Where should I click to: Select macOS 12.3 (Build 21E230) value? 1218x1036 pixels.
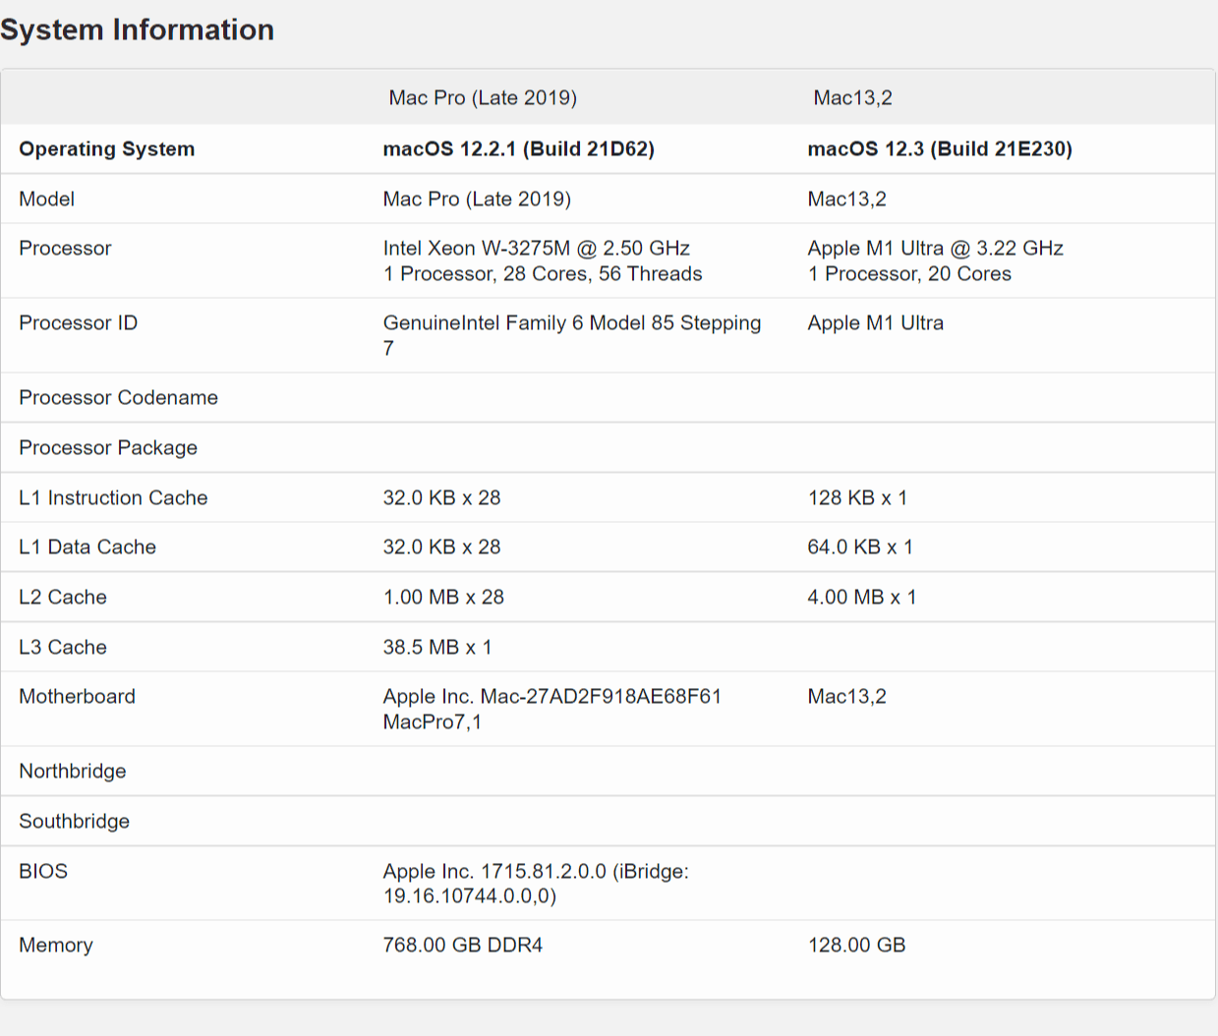pos(940,148)
